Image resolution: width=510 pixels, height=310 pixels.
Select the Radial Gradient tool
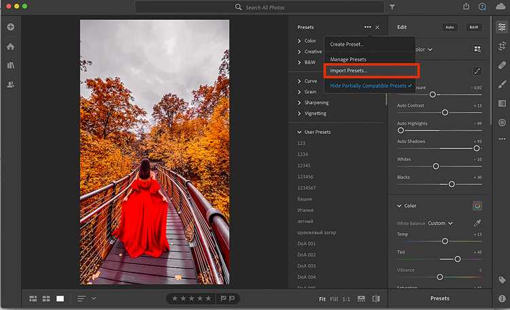click(x=502, y=122)
